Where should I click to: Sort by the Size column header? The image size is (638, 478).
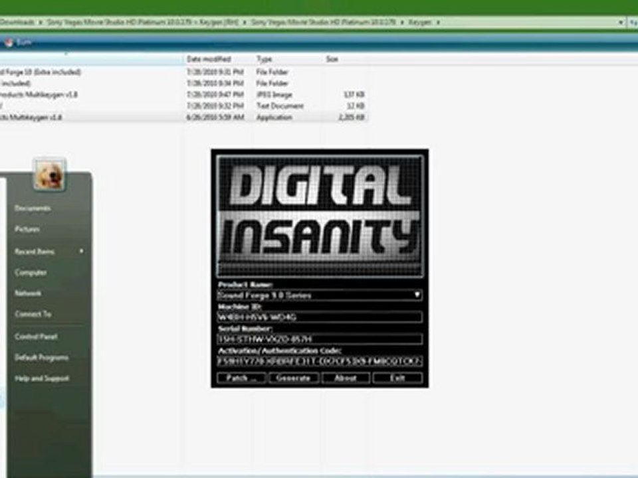tap(332, 59)
